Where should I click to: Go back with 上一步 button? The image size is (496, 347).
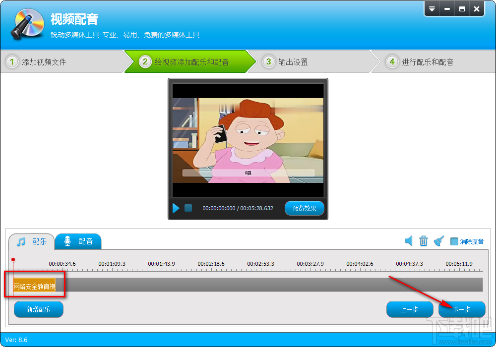coord(410,309)
